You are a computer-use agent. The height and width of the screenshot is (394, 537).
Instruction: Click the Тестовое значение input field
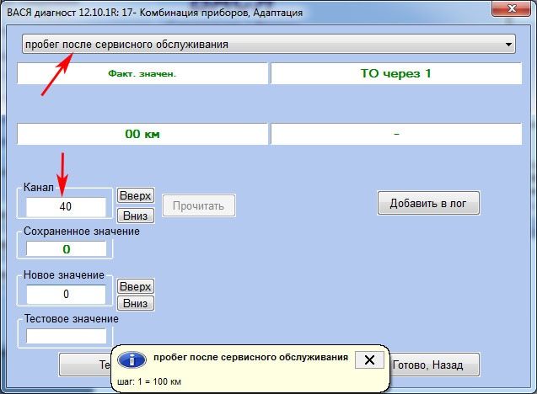point(66,336)
